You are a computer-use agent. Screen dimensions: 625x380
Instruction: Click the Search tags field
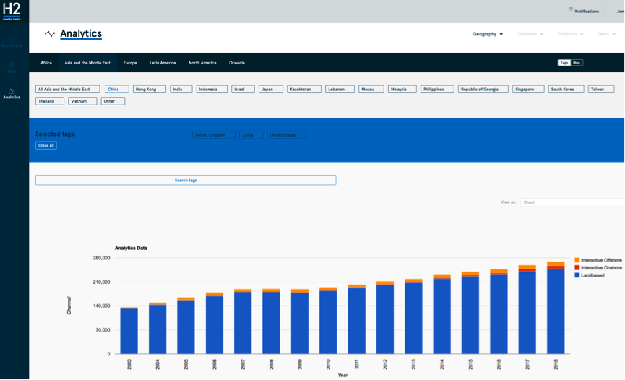coord(186,180)
